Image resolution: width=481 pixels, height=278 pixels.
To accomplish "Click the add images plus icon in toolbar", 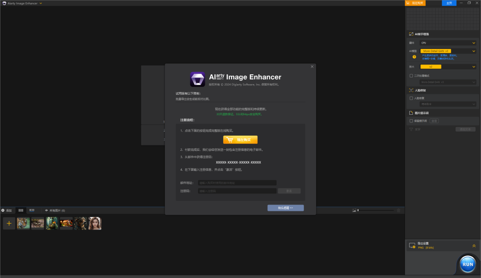I will point(3,210).
